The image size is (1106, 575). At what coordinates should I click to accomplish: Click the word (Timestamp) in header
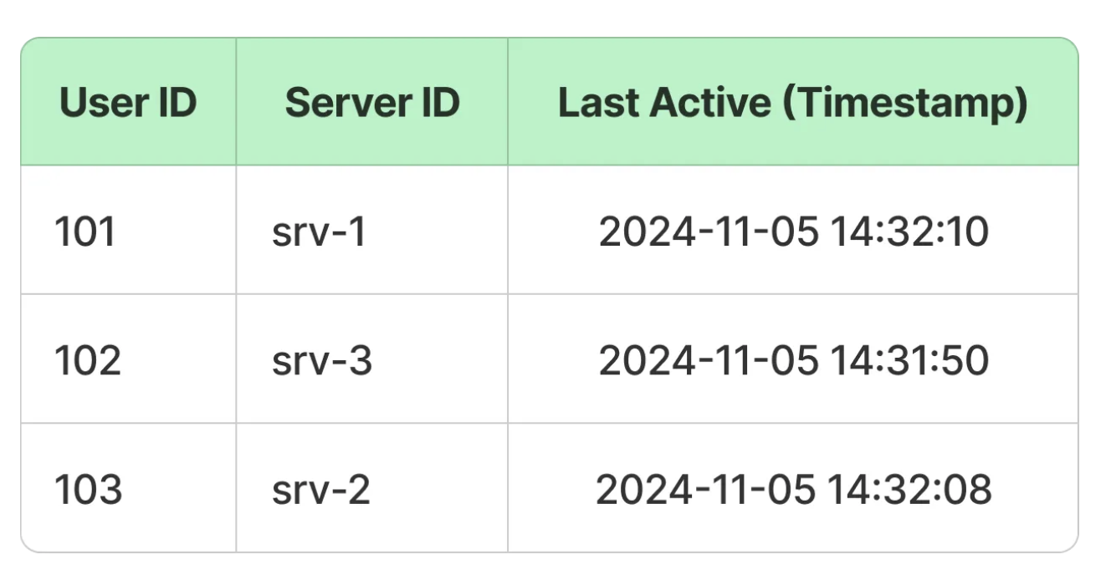pos(904,103)
